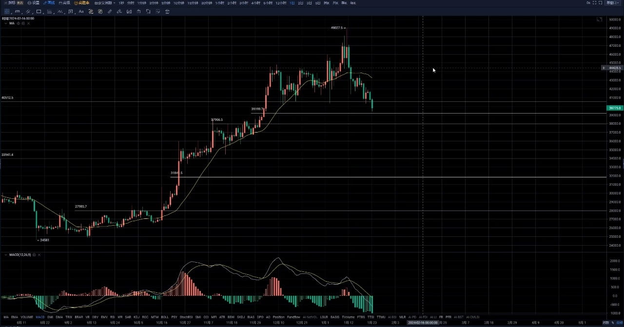Select the eraser tool
This screenshot has height=327, width=624.
[x=119, y=11]
